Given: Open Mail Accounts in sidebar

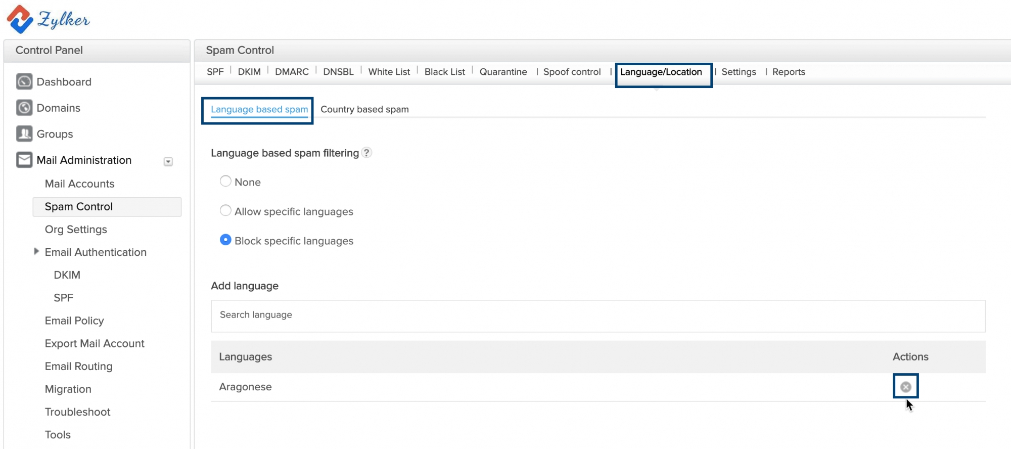Looking at the screenshot, I should 79,184.
